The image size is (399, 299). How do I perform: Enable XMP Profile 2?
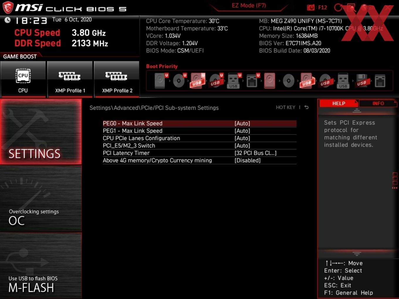coord(117,79)
